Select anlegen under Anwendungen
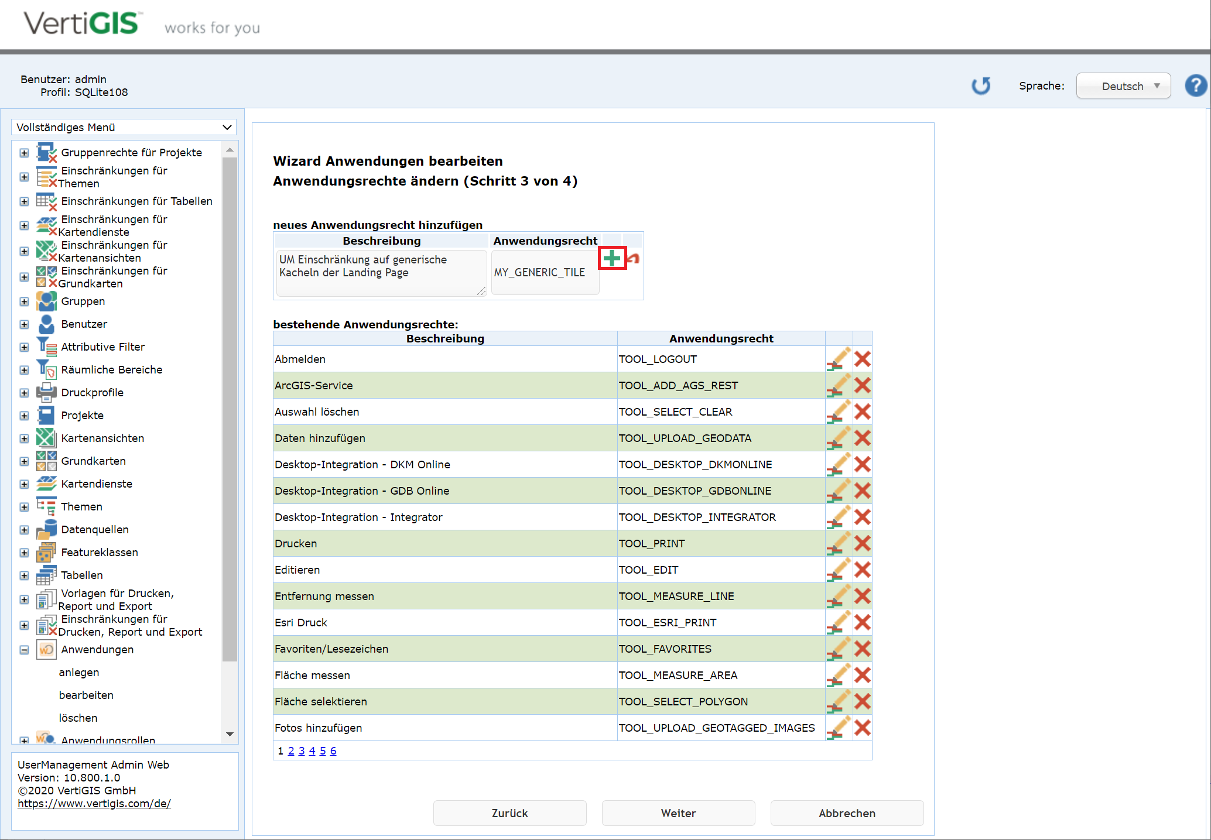This screenshot has height=840, width=1211. pos(79,672)
